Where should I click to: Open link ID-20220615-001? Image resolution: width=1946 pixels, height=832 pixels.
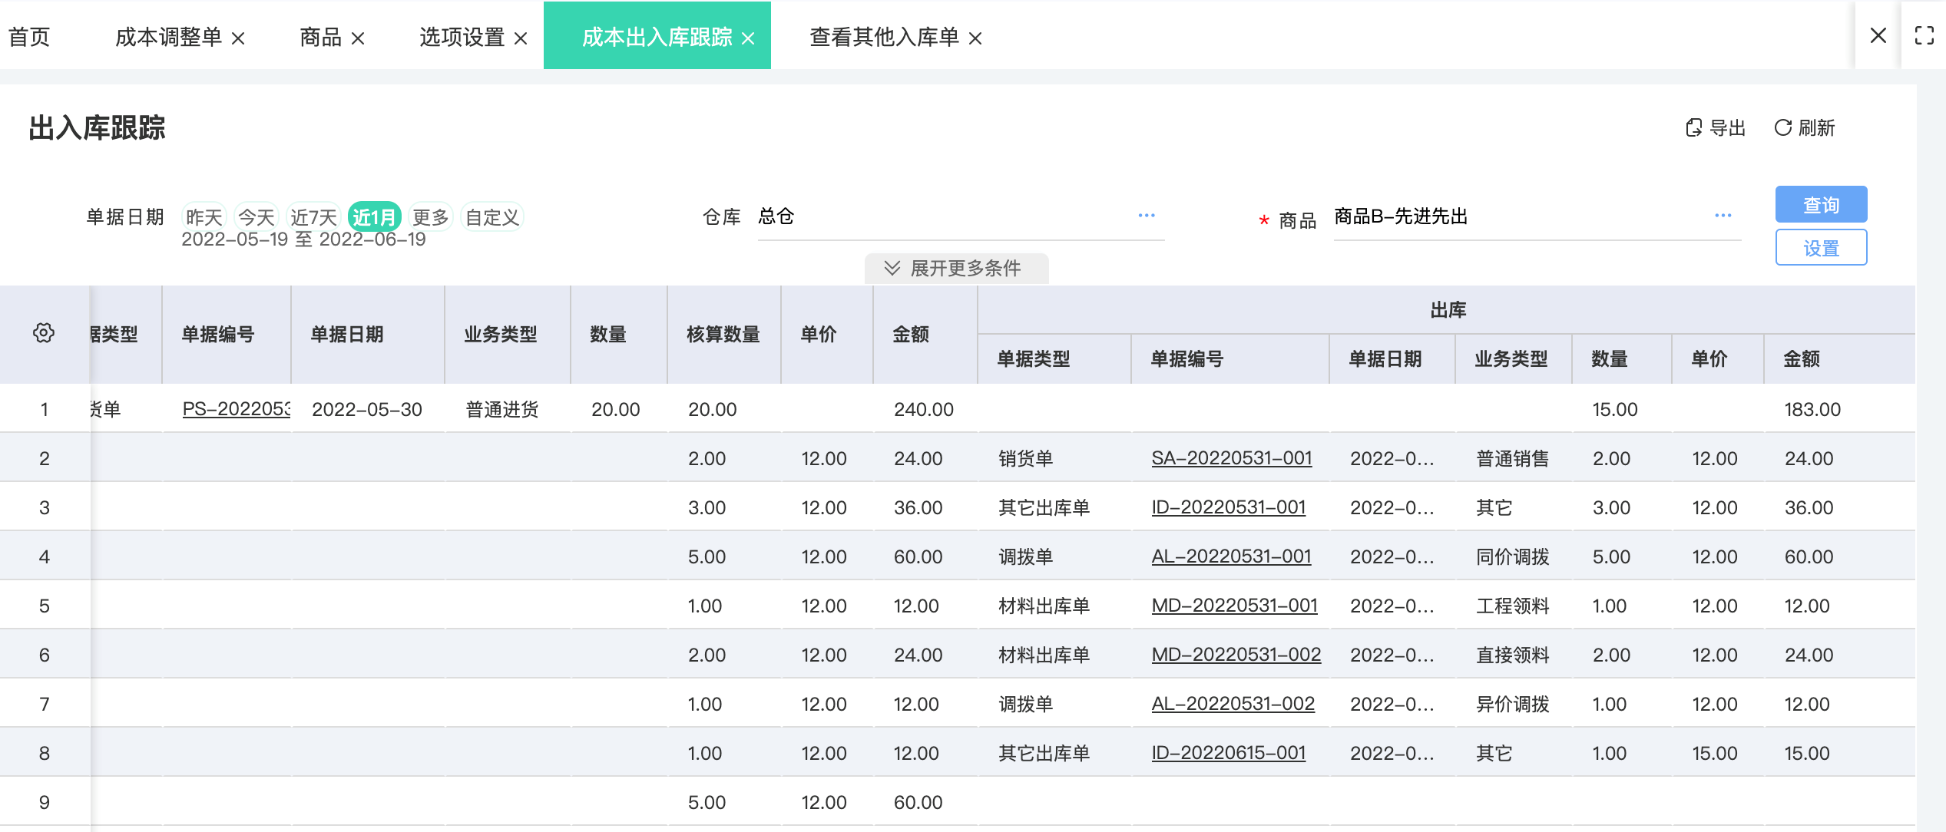pos(1228,753)
